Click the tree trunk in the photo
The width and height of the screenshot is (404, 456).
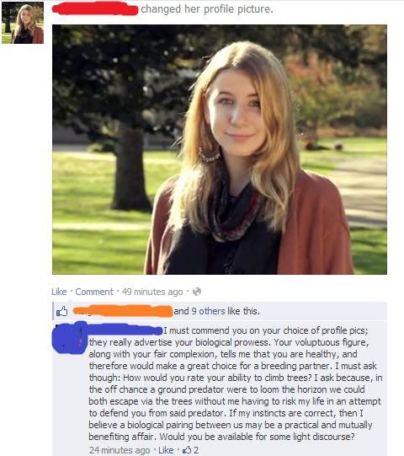[130, 171]
